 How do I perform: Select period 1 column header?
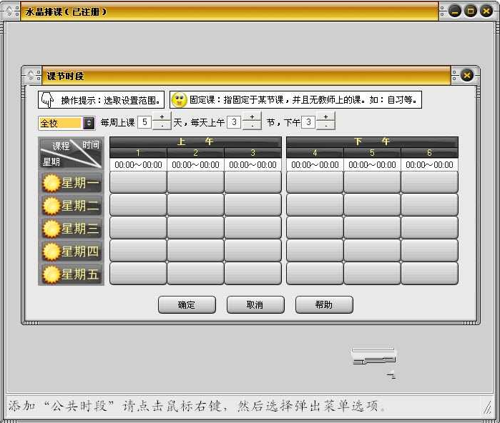coord(138,153)
